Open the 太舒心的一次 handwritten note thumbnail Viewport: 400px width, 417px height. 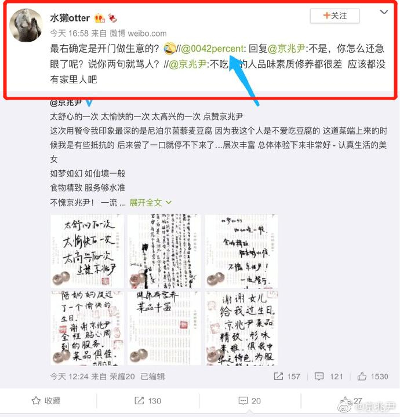(87, 251)
